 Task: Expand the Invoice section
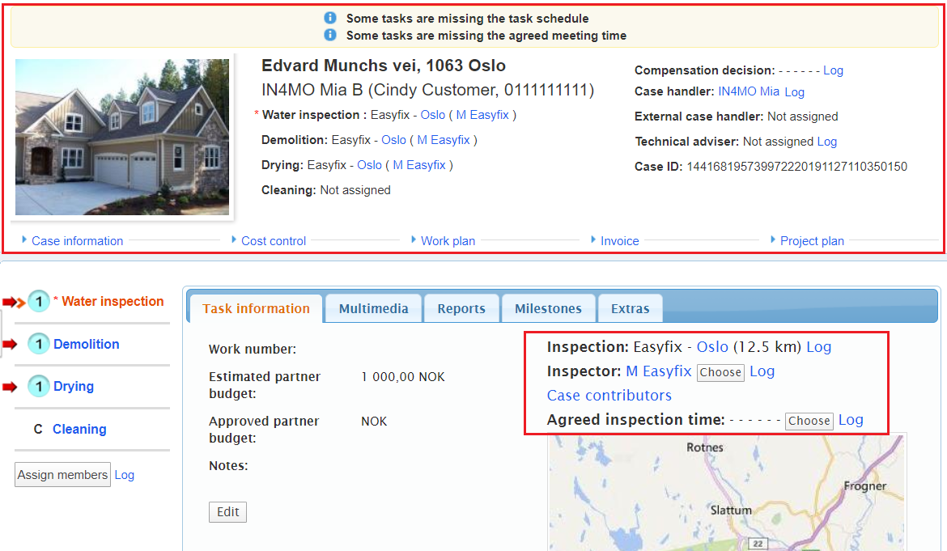619,240
